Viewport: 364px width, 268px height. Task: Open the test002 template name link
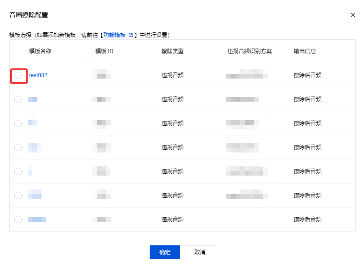click(x=38, y=75)
